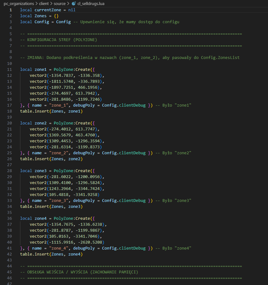Click the OBSŁUGA WEJŚCIA / WYJŚCIA comment
Image resolution: width=268 pixels, height=285 pixels.
(x=79, y=272)
